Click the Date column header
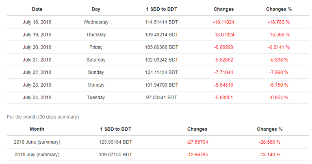 pos(37,9)
